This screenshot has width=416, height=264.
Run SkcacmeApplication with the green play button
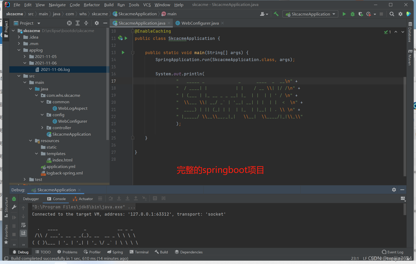[x=344, y=14]
